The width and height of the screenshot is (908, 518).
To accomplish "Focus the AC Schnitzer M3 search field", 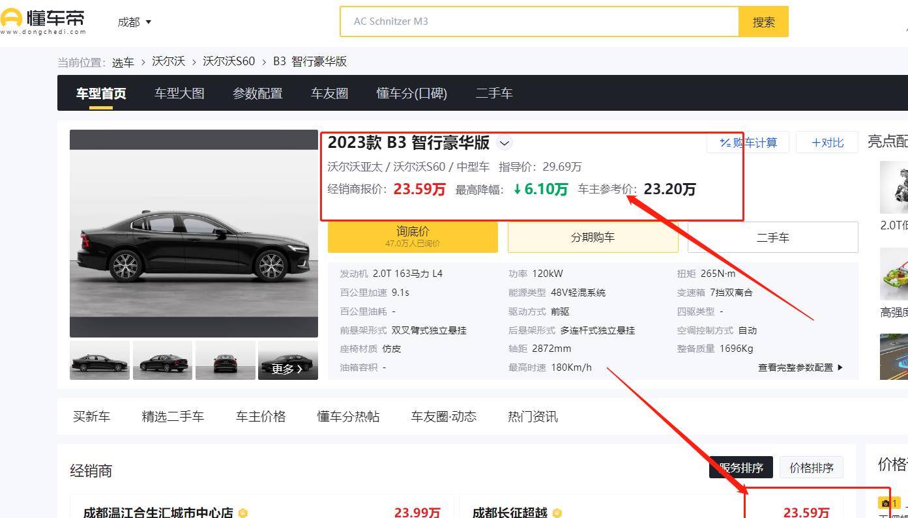I will (539, 22).
